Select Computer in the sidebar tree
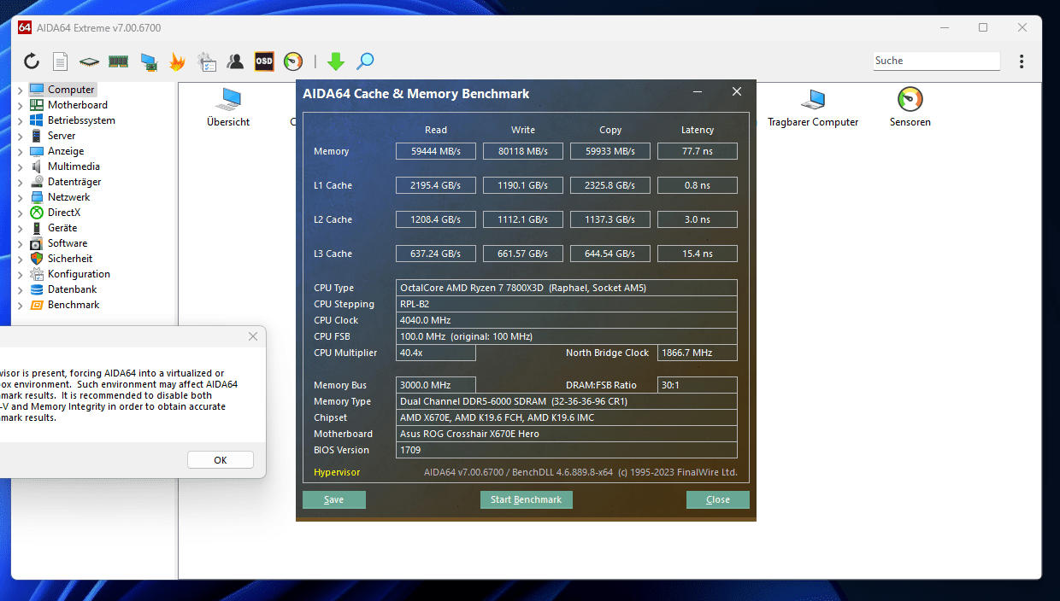 (x=71, y=90)
